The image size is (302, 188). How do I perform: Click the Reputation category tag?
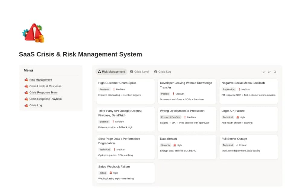coord(229,89)
